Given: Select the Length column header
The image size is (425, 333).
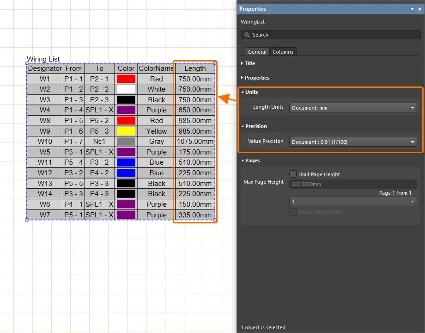Looking at the screenshot, I should [195, 68].
